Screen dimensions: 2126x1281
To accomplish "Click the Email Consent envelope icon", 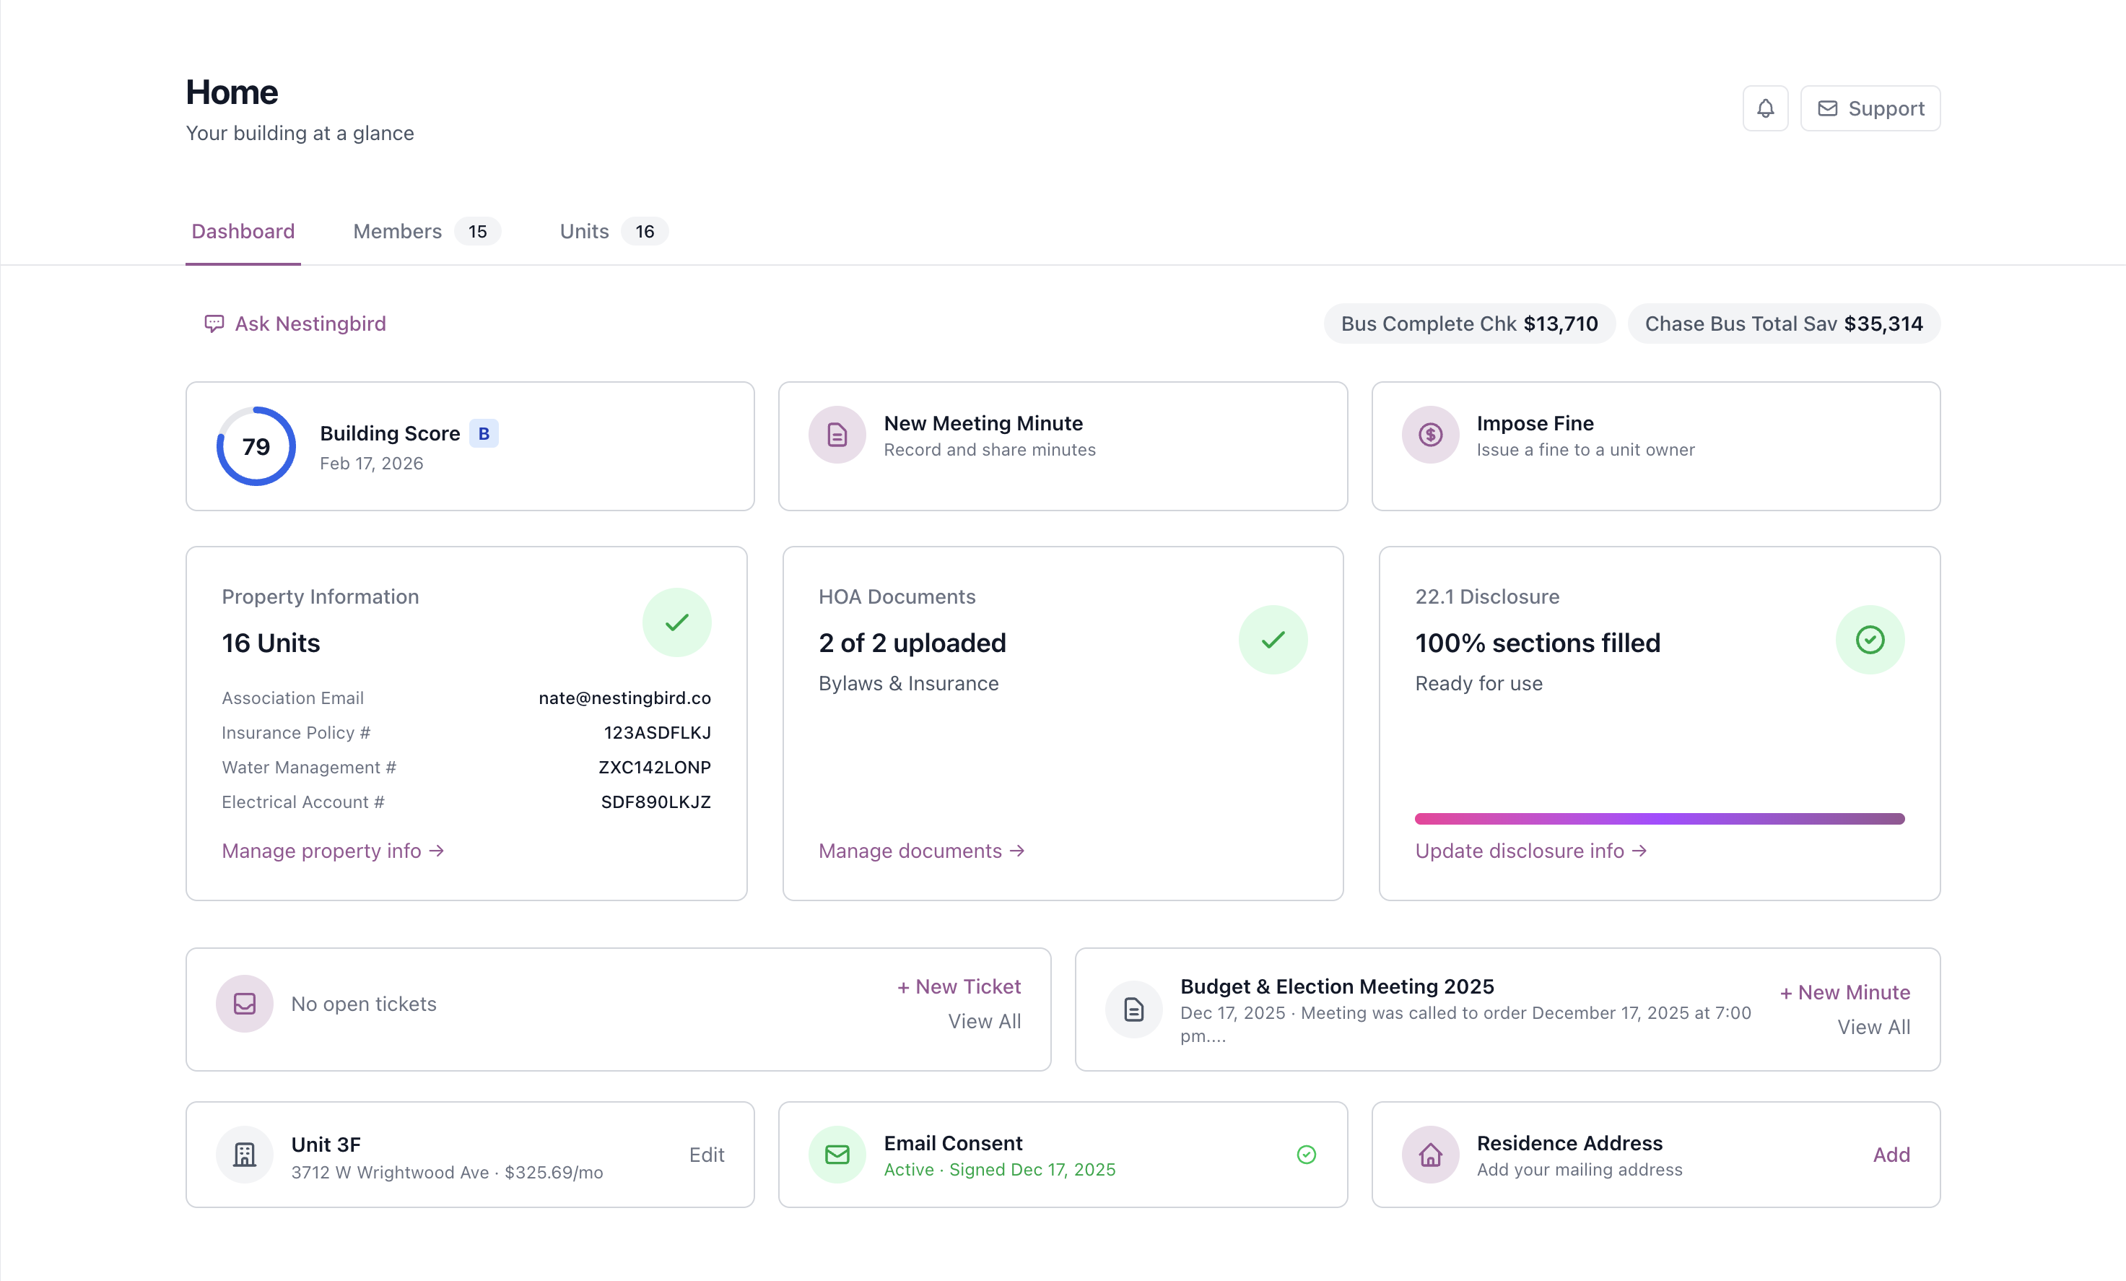I will (836, 1154).
